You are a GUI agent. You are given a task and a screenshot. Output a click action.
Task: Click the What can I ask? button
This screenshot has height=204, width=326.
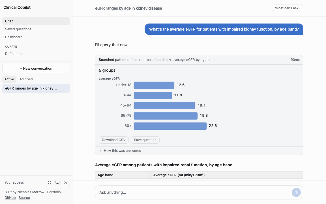(288, 8)
